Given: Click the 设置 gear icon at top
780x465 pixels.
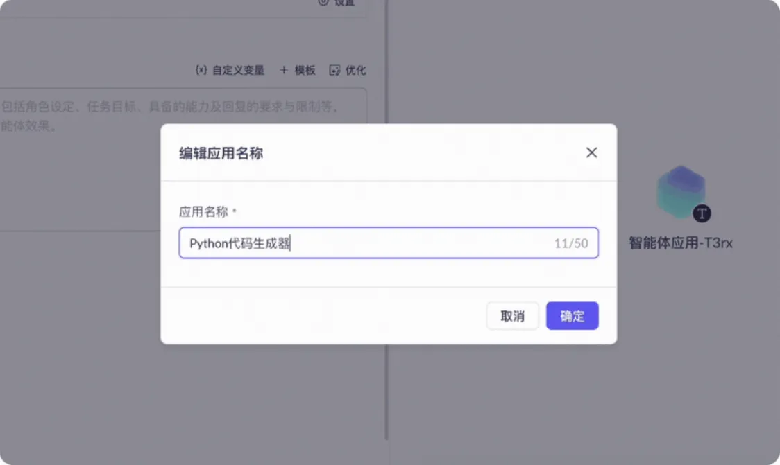Looking at the screenshot, I should tap(323, 2).
